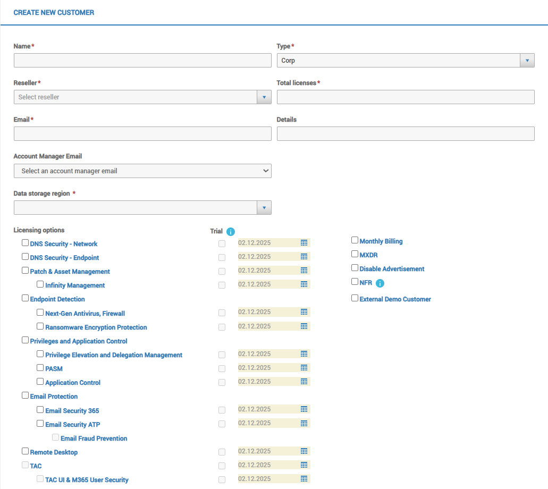Image resolution: width=548 pixels, height=489 pixels.
Task: Tick Disable Advertisement checkbox
Action: tap(355, 268)
